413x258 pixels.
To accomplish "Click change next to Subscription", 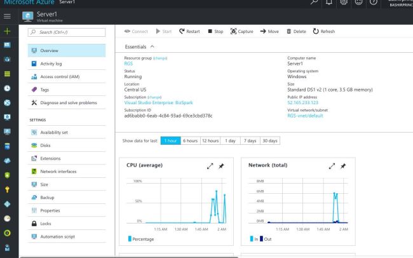I will [154, 97].
